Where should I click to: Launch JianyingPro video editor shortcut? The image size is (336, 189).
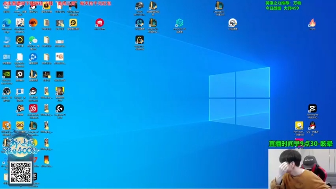(312, 109)
